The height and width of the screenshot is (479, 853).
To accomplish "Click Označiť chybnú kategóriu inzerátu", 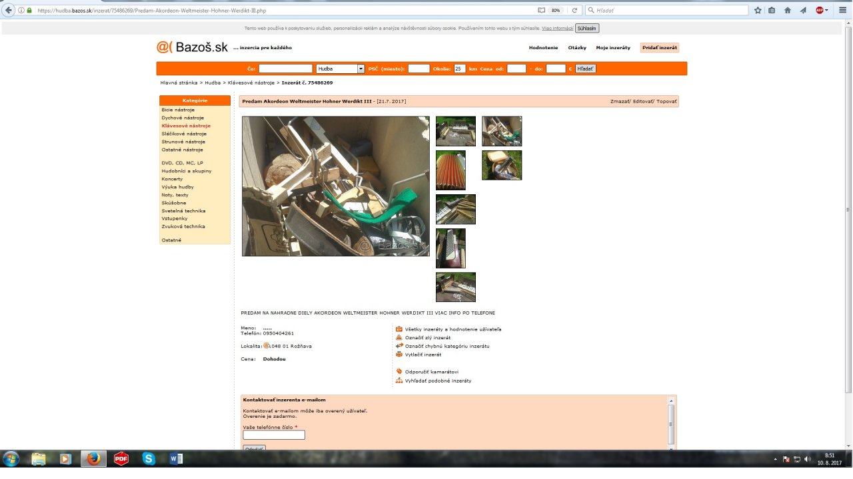I will 447,346.
